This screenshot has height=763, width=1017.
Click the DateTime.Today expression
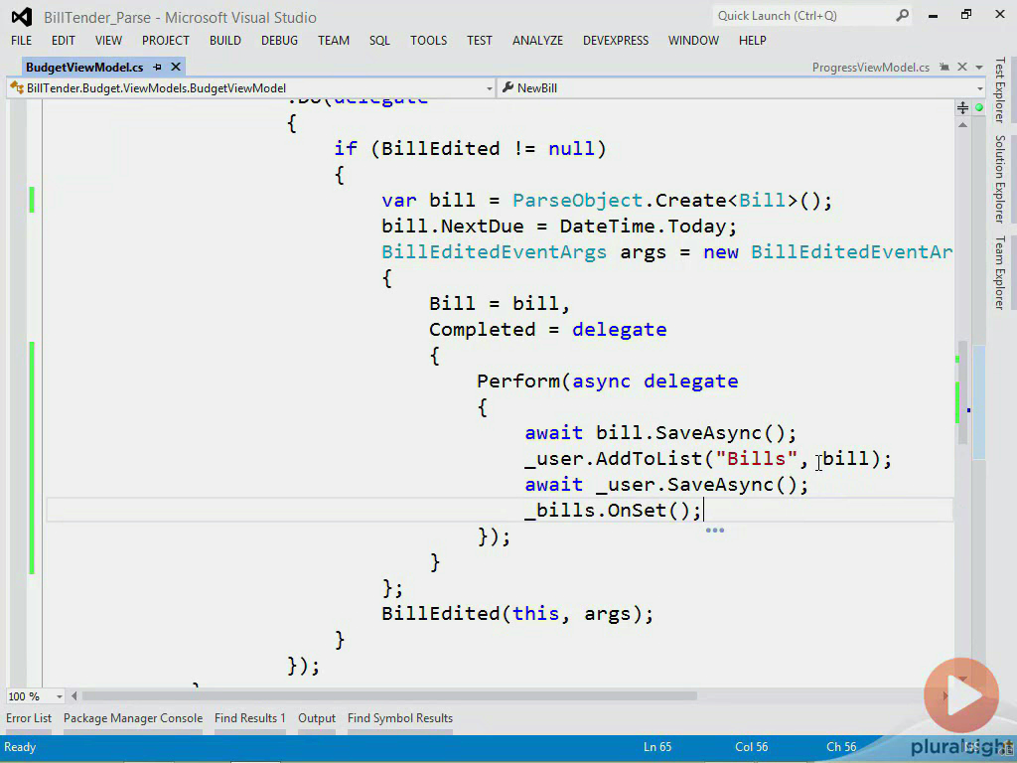click(643, 226)
